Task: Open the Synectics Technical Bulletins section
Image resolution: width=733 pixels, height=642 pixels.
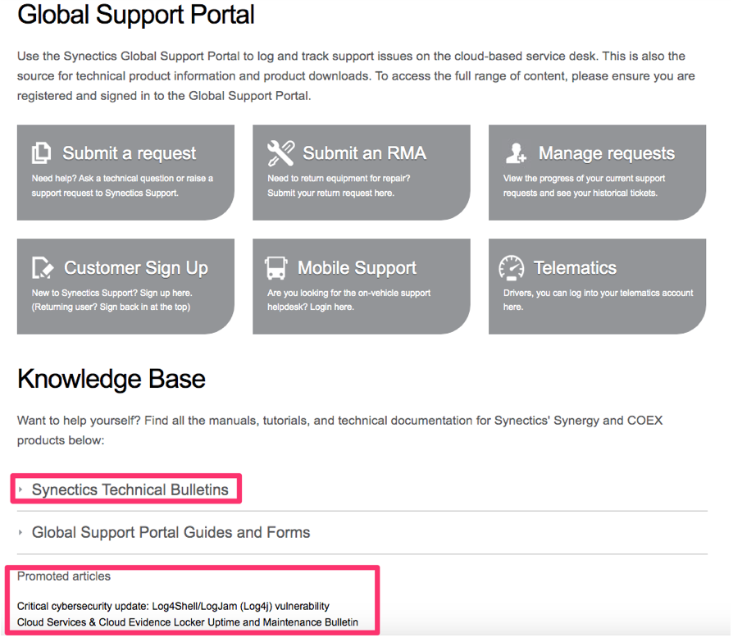Action: tap(130, 489)
